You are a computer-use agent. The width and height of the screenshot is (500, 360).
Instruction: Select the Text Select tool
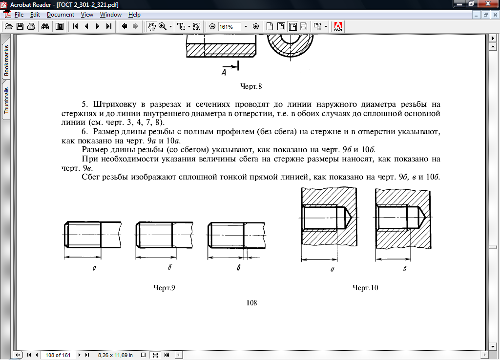point(181,26)
